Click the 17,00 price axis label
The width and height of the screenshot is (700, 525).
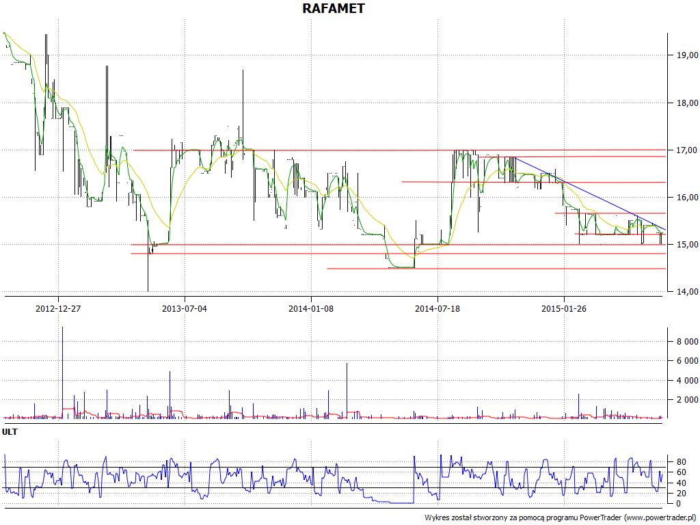[688, 150]
